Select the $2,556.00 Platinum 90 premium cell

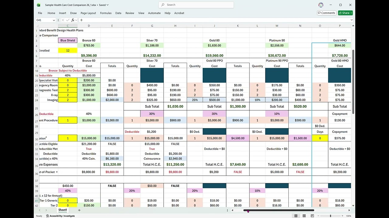(x=277, y=45)
